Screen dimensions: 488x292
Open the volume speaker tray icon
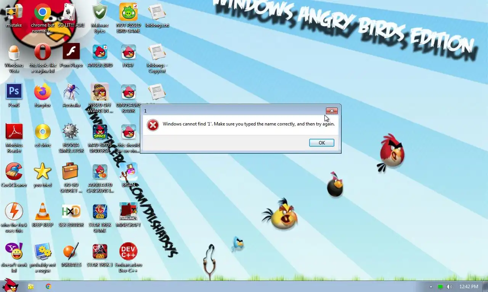[x=449, y=287]
